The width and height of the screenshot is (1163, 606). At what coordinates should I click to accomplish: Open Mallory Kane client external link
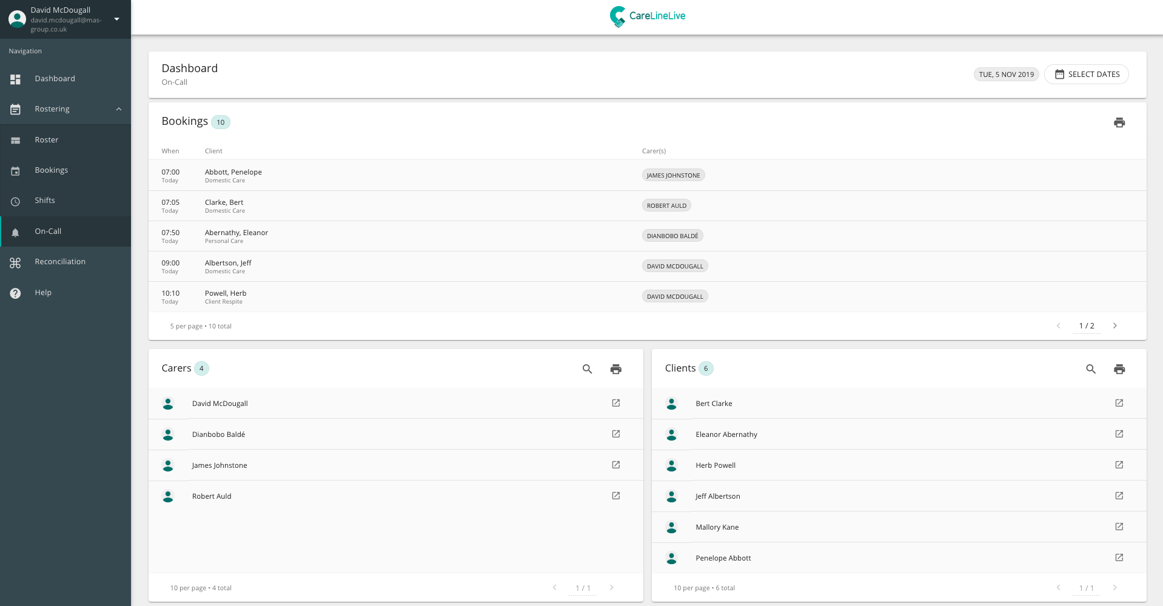coord(1119,527)
